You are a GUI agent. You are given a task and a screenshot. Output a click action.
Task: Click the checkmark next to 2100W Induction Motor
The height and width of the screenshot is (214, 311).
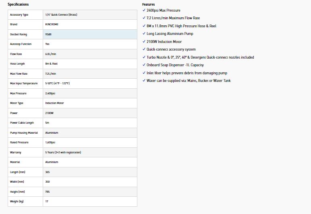click(144, 41)
